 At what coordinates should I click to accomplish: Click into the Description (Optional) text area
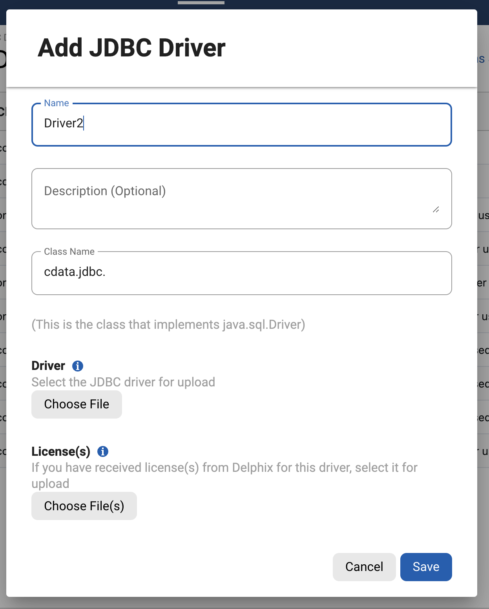pyautogui.click(x=235, y=198)
